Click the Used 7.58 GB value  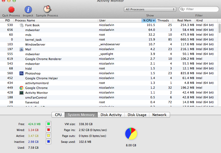(33, 148)
